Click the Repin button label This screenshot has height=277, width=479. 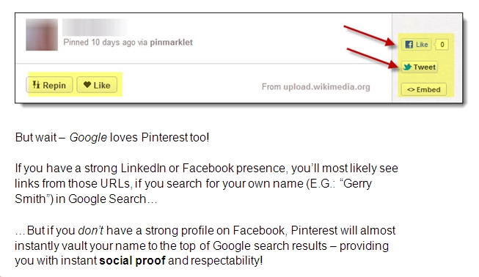pos(54,85)
